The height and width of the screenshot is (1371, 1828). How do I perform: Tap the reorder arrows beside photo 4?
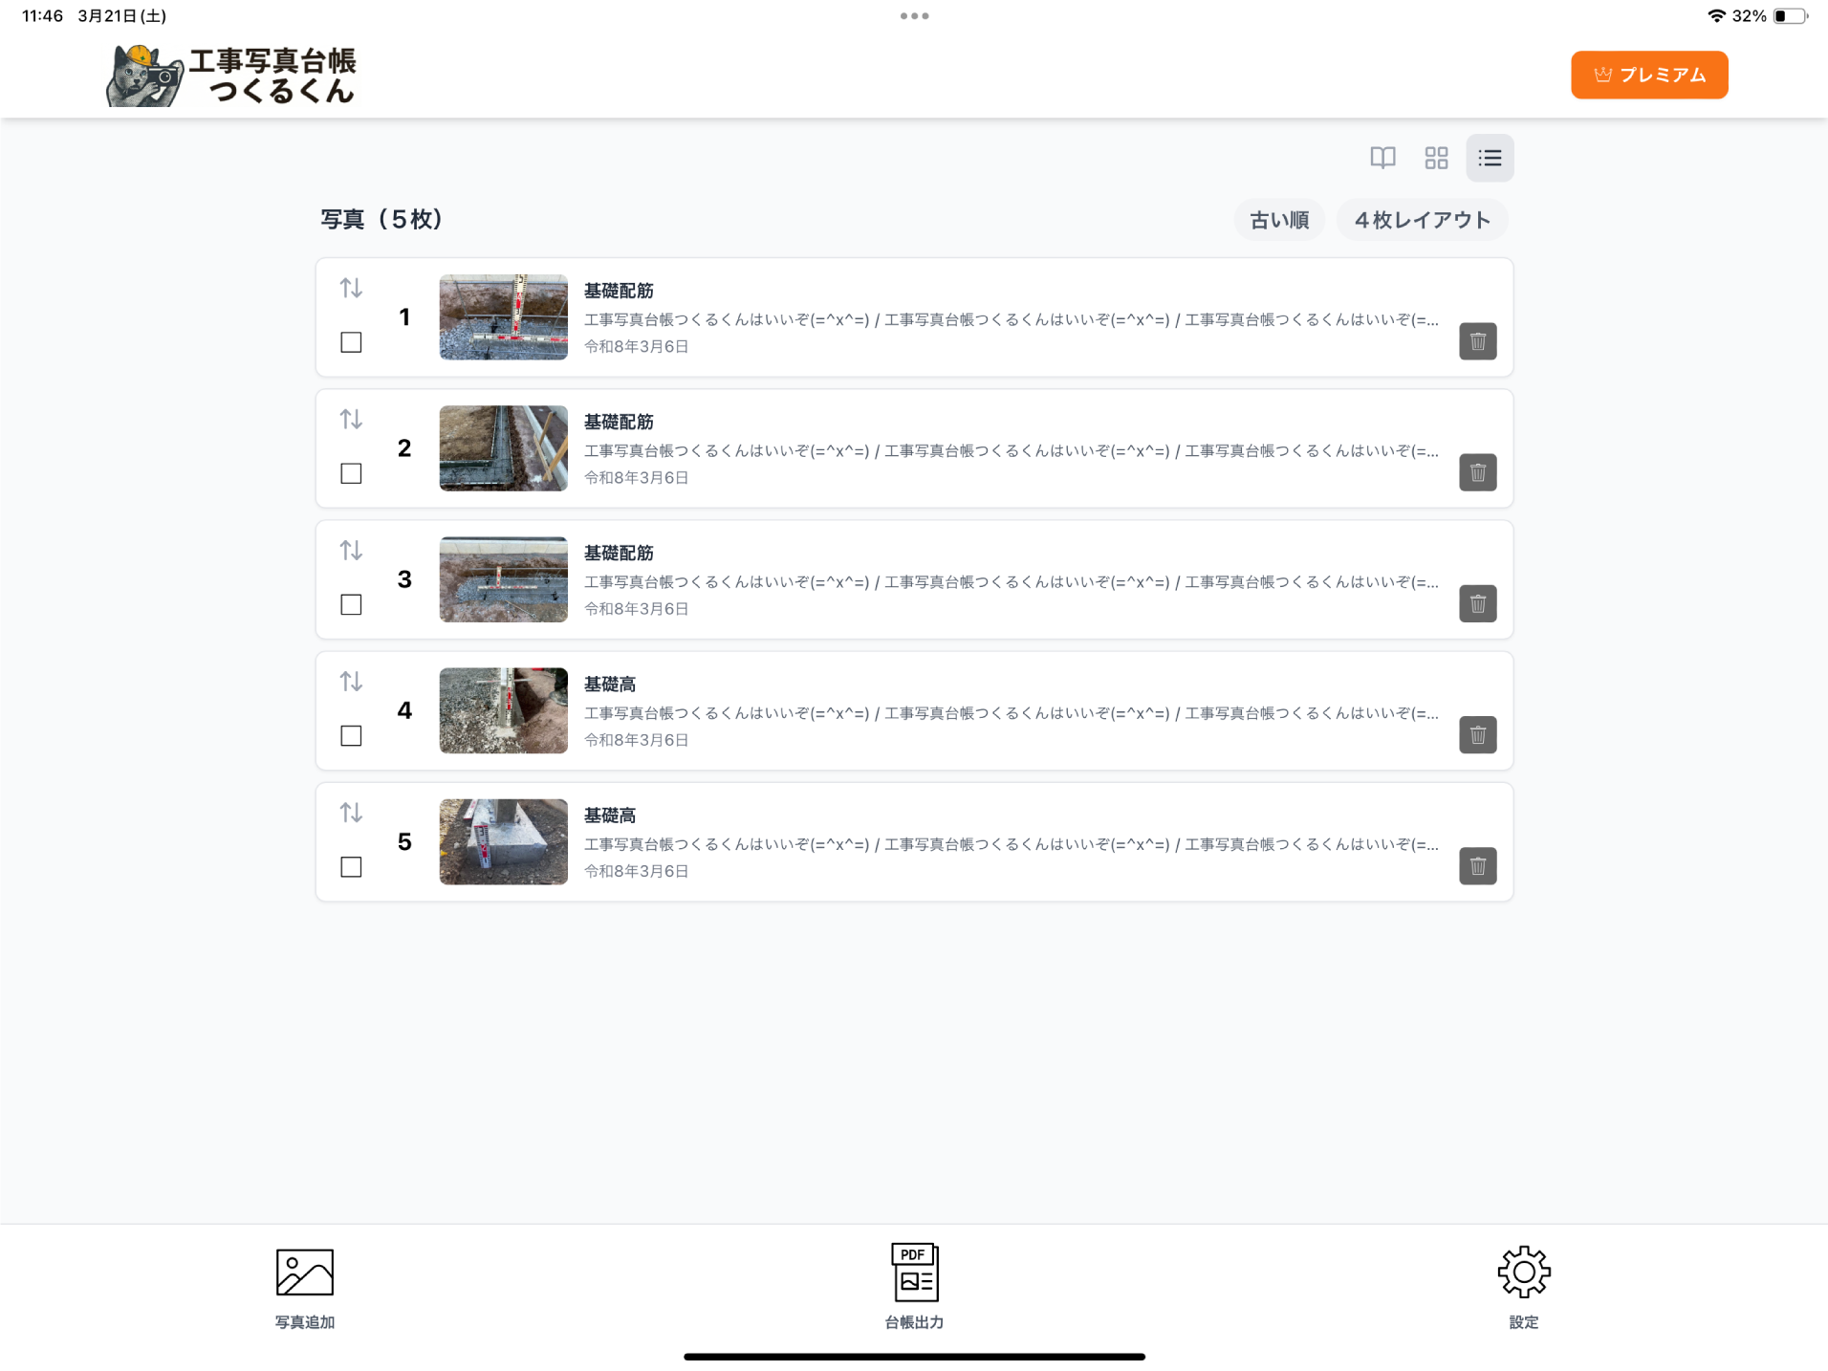coord(351,681)
